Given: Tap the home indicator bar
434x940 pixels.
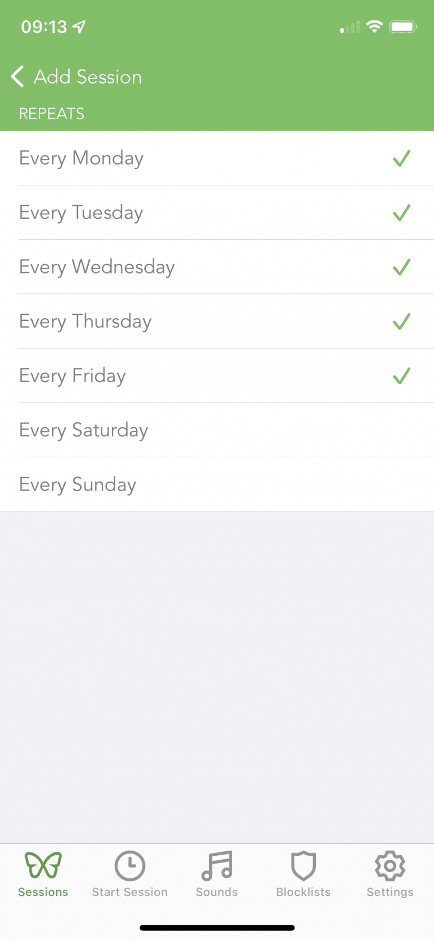Looking at the screenshot, I should [x=217, y=928].
